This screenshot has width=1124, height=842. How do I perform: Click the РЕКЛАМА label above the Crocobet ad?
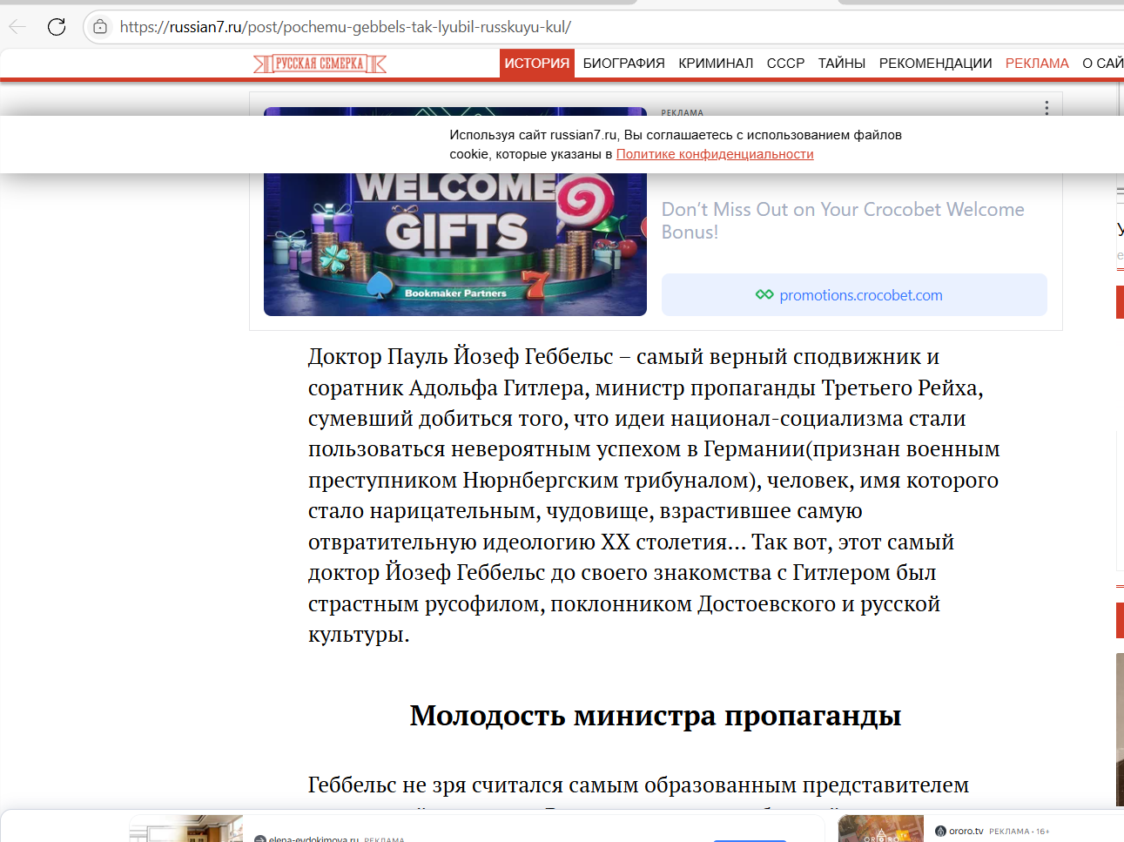point(683,112)
